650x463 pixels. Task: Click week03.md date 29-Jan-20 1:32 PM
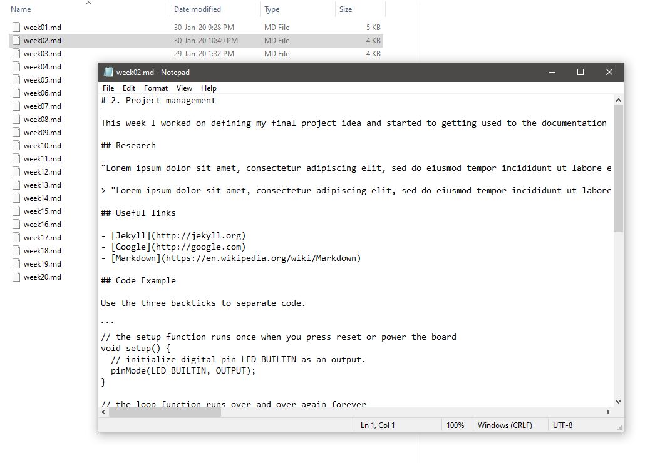[204, 54]
